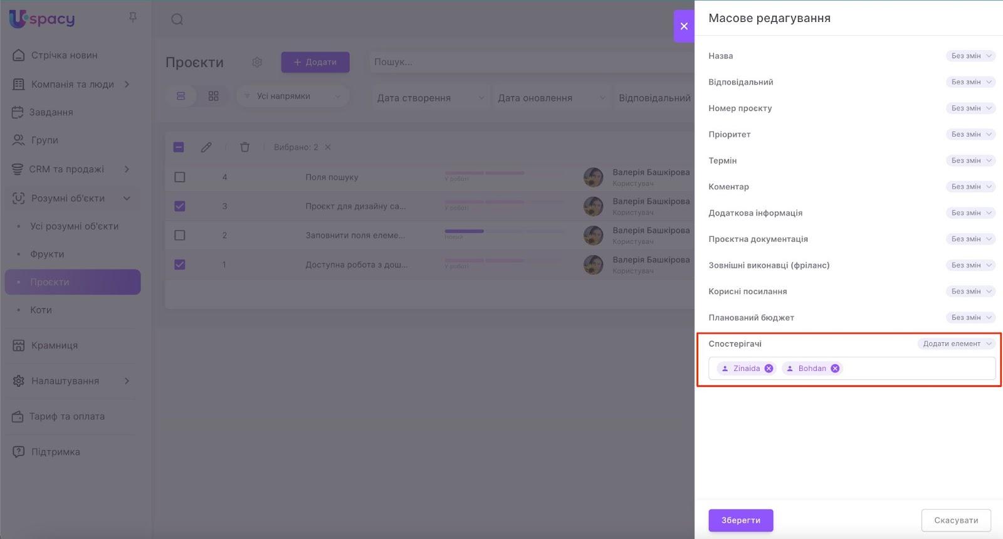Remove Zinaida from observers

769,369
